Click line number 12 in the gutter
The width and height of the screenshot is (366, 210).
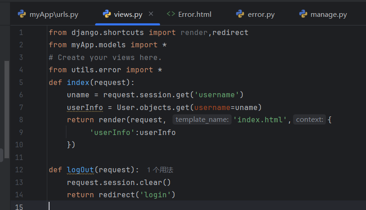pyautogui.click(x=19, y=170)
